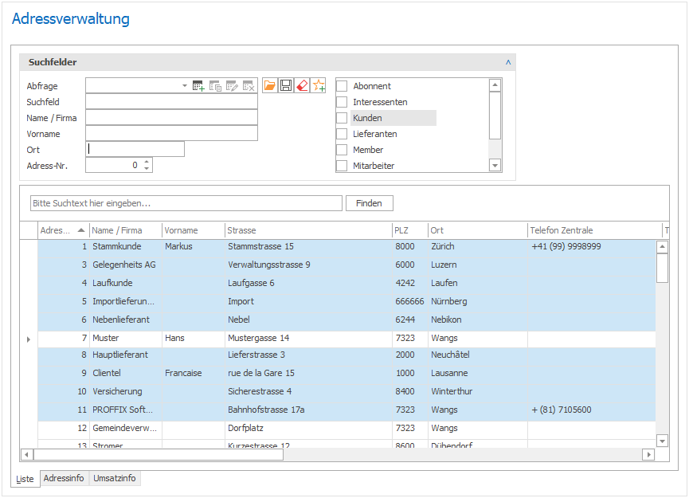Toggle the Abonnent checkbox

(342, 86)
